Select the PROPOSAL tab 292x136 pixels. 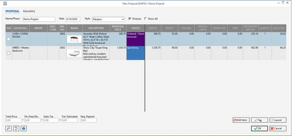[13, 11]
